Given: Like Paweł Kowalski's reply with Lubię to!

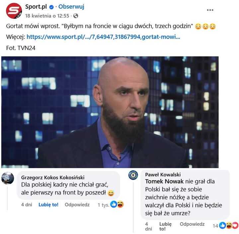Looking at the screenshot, I should point(165,226).
